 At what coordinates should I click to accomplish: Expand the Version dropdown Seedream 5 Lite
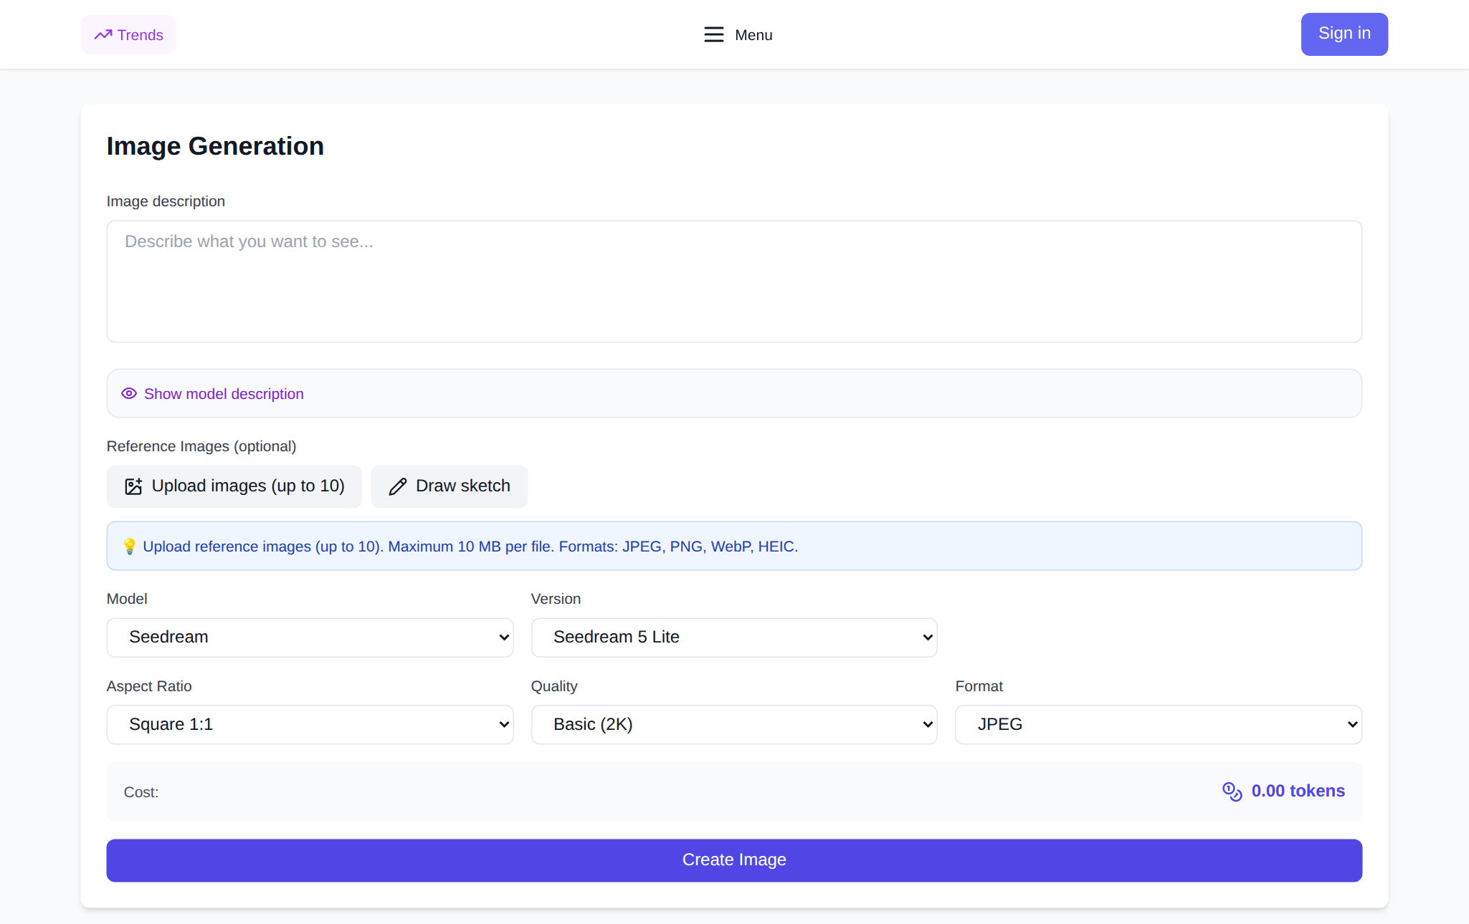coord(734,637)
